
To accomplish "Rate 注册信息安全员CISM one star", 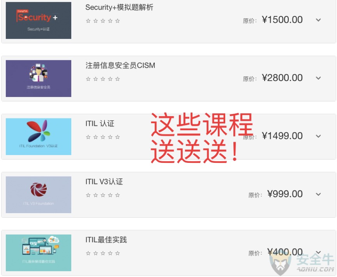I will [88, 79].
